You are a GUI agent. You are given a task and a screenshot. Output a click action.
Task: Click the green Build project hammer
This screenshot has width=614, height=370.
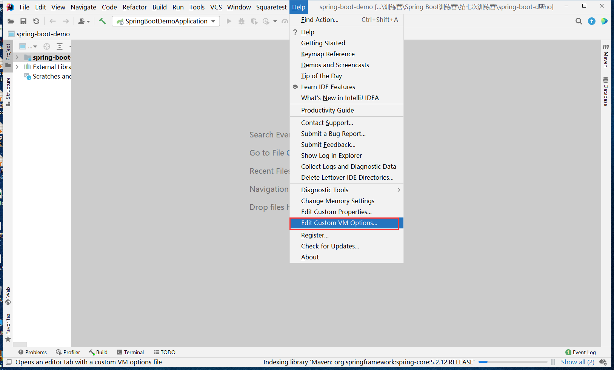click(102, 21)
